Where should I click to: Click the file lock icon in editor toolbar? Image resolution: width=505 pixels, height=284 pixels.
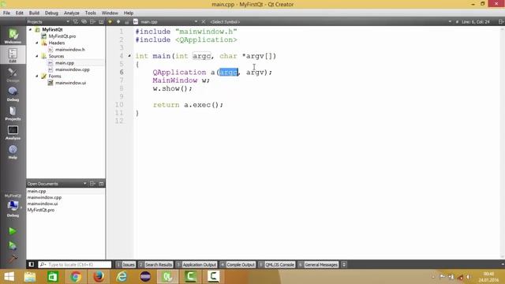pos(127,22)
